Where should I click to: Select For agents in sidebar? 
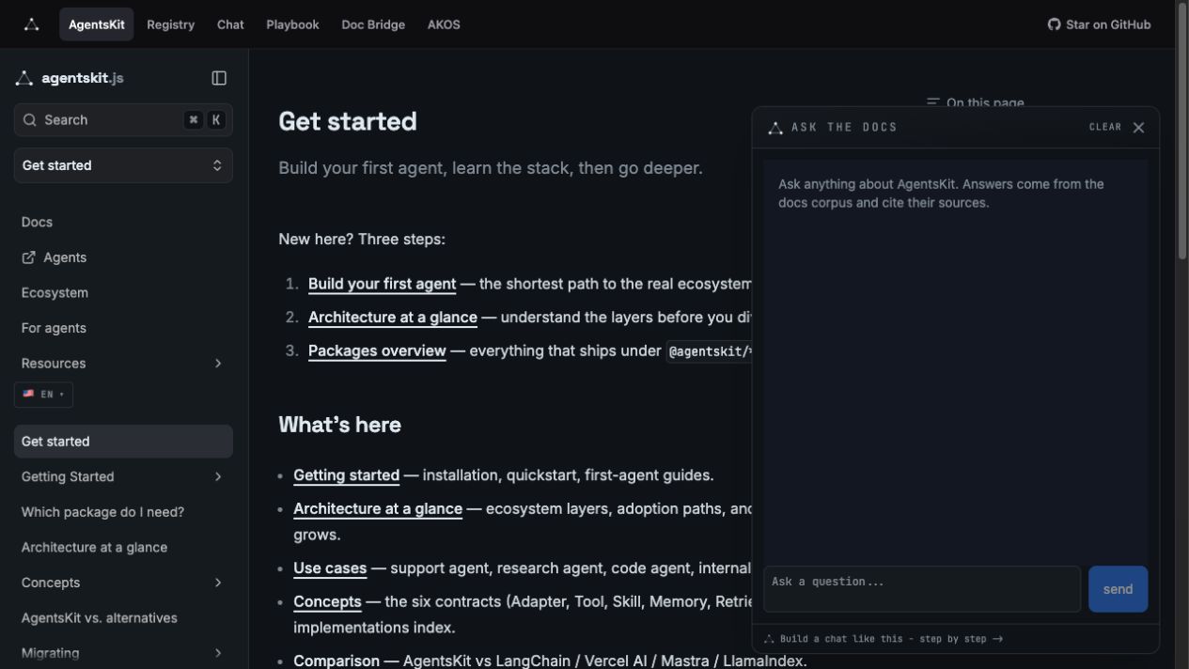pos(54,328)
